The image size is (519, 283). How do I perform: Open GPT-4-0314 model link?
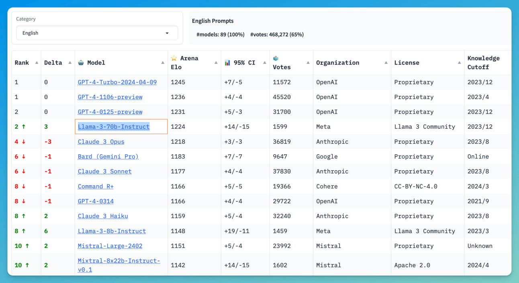click(x=96, y=201)
